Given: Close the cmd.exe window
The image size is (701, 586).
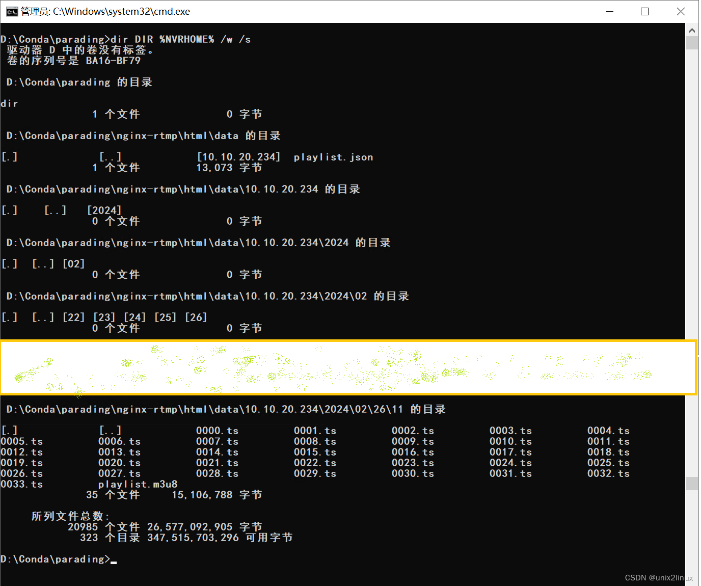Looking at the screenshot, I should tap(681, 11).
